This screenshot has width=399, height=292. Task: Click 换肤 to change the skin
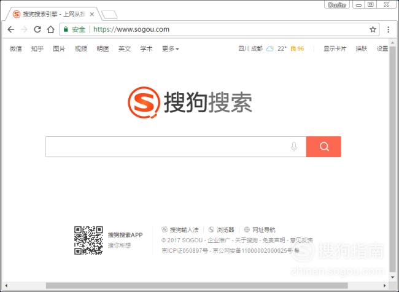coord(362,48)
